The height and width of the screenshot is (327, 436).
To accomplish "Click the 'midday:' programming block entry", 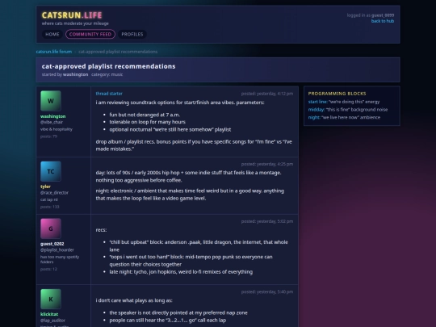I will point(348,110).
